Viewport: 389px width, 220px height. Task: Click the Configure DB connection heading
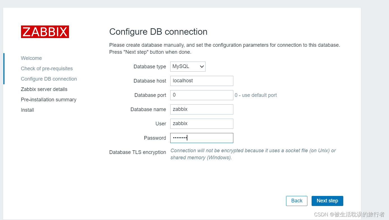pyautogui.click(x=158, y=32)
